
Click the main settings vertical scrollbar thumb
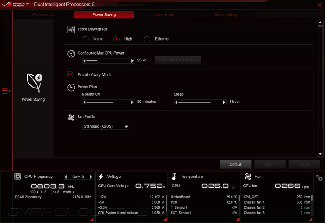tap(320, 76)
